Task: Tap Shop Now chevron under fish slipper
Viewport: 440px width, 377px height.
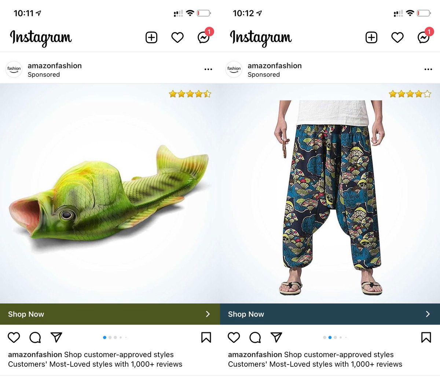Action: 208,314
